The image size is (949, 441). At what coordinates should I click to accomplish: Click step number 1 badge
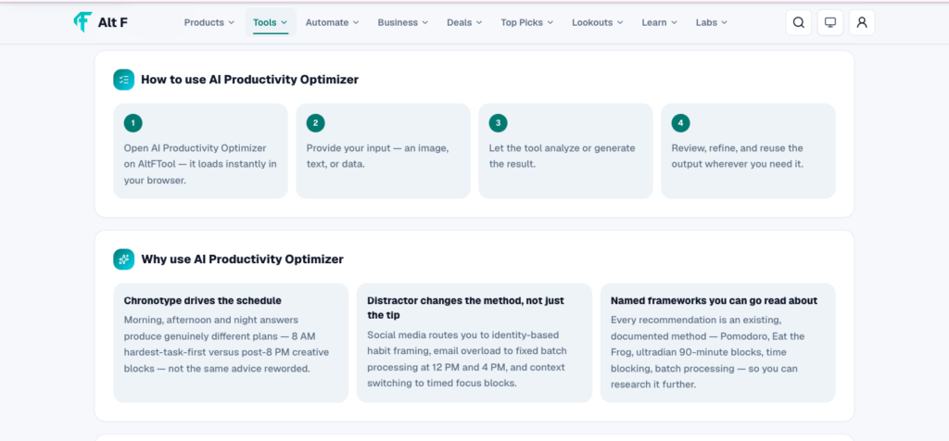click(x=133, y=123)
